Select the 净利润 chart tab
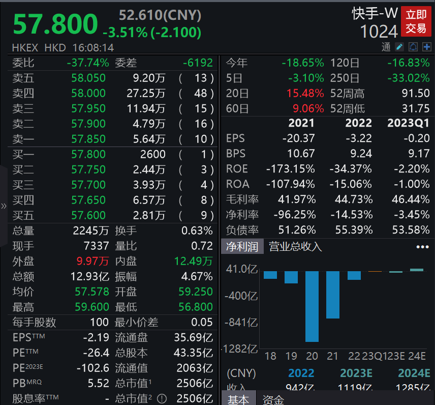This screenshot has height=405, width=435. tap(242, 247)
